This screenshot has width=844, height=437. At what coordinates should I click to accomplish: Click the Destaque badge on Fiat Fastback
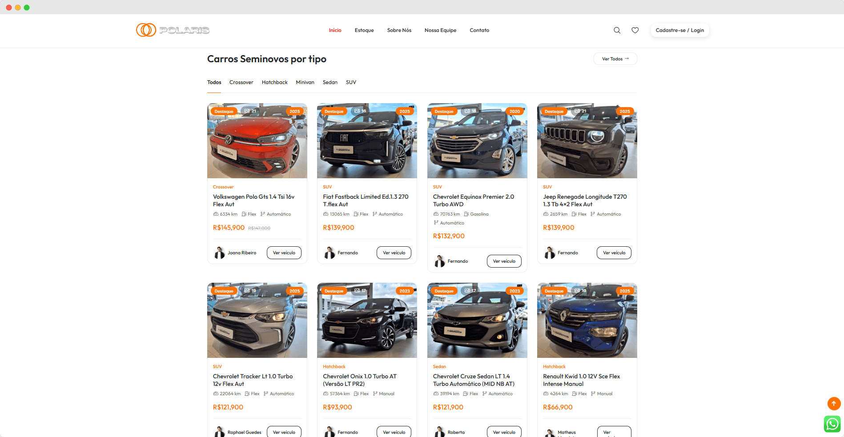(334, 112)
